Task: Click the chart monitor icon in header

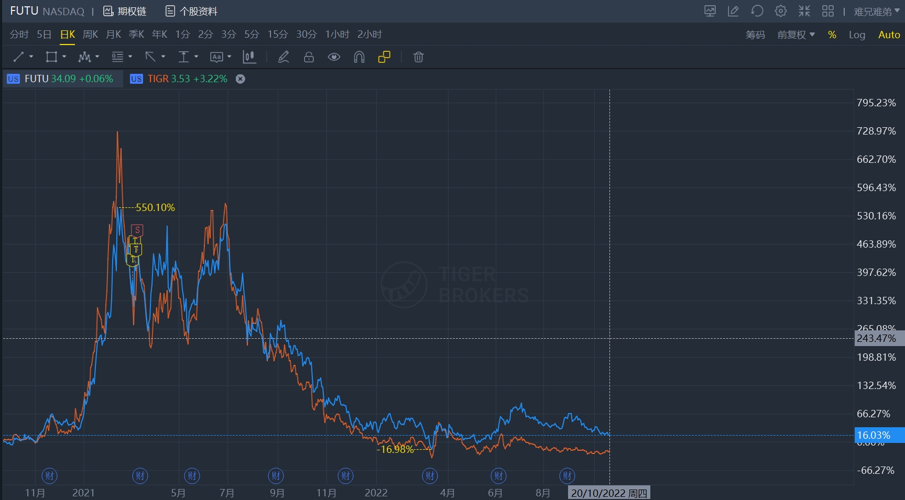Action: (x=710, y=11)
